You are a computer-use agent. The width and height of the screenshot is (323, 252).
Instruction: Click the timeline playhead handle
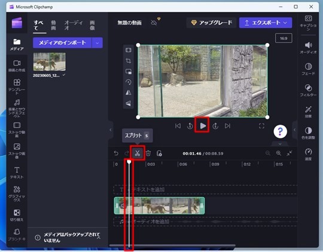pos(129,162)
